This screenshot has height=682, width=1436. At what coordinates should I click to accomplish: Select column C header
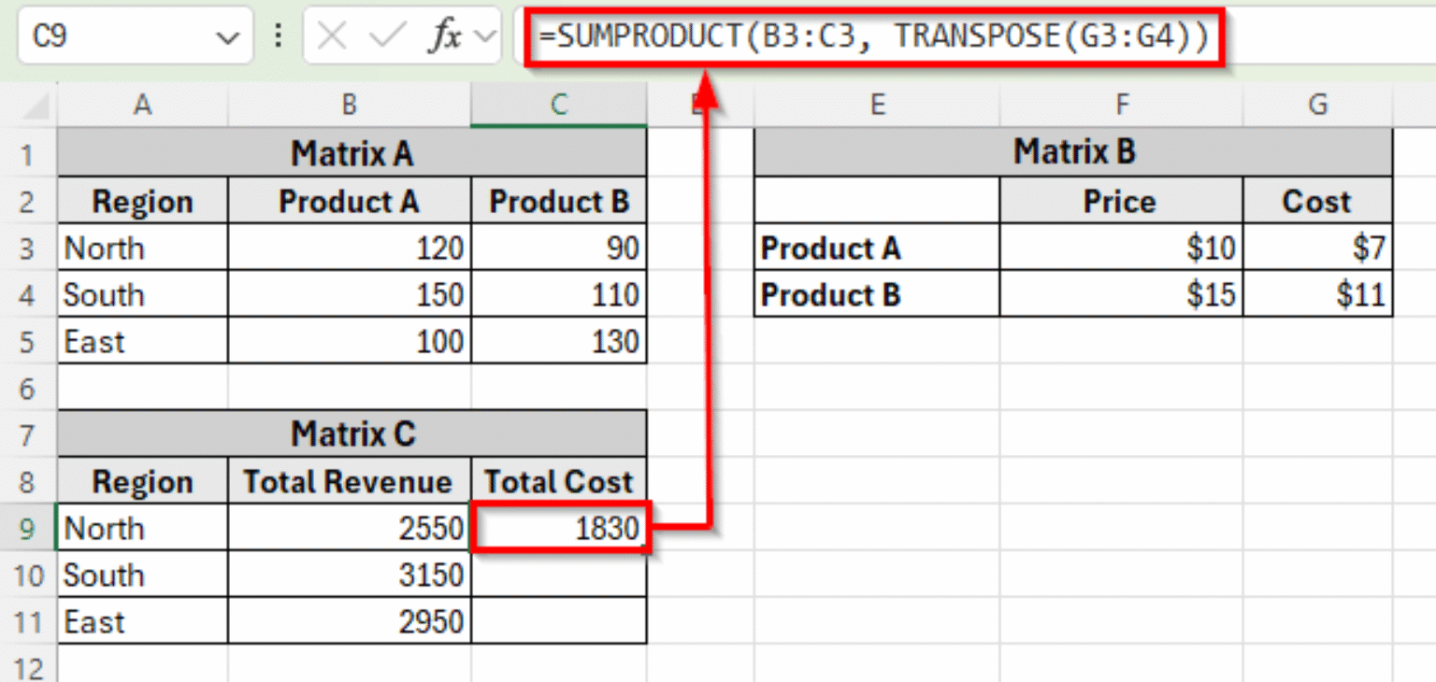click(558, 105)
